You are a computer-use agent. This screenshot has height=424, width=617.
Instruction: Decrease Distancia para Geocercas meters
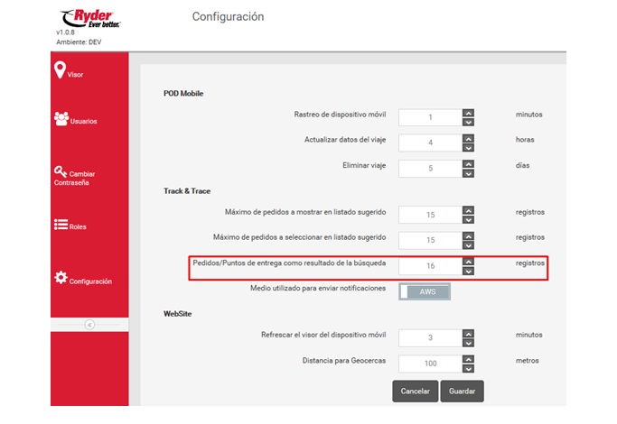(468, 368)
